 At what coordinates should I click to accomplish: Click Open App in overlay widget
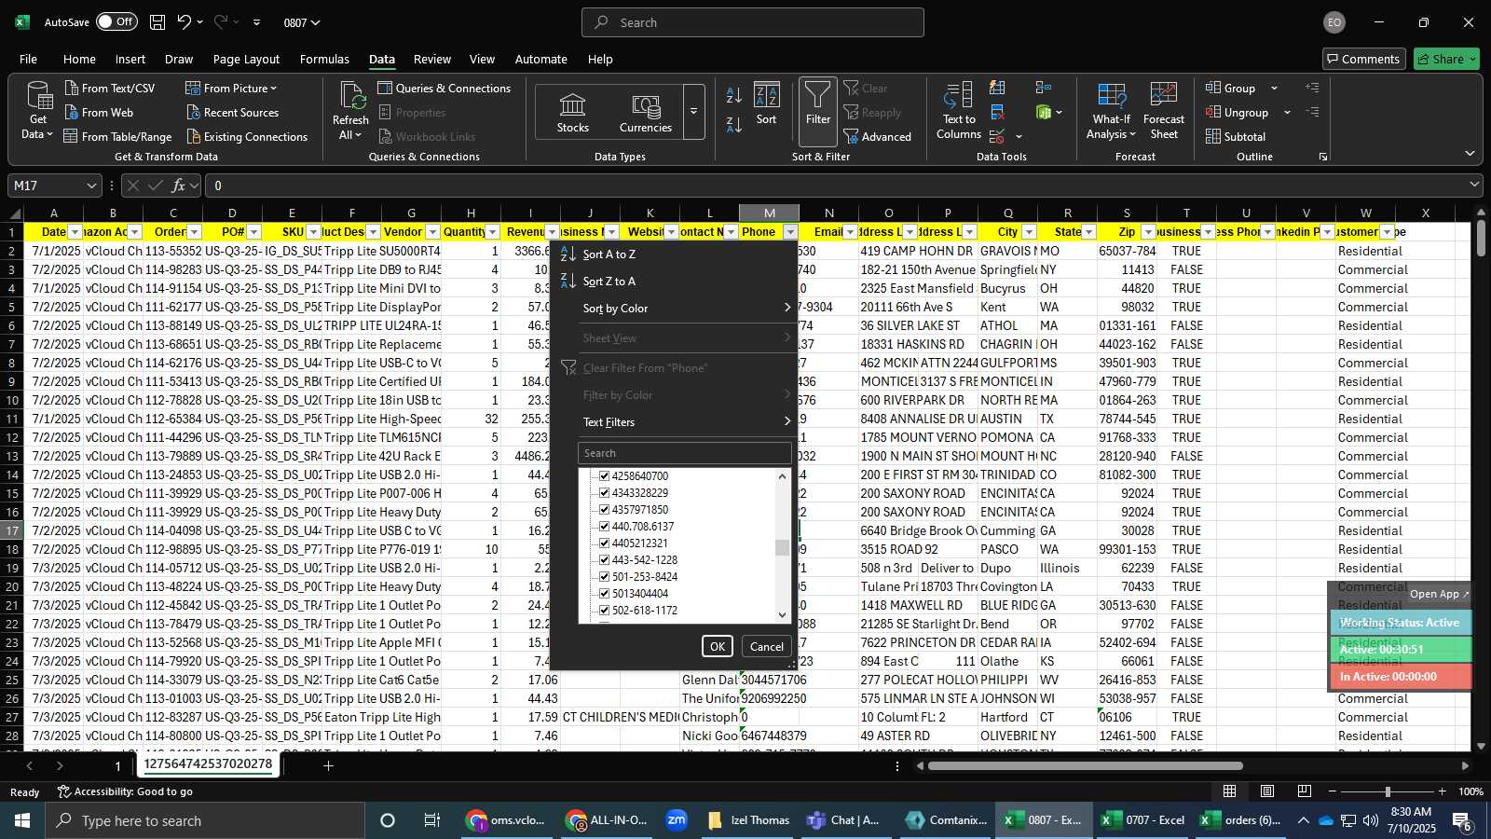tap(1438, 594)
